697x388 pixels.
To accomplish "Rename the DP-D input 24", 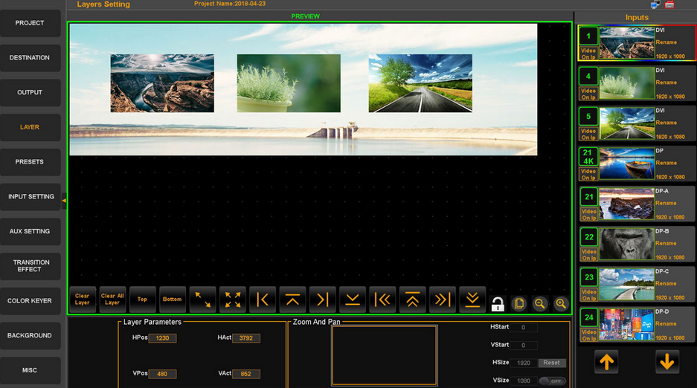I will (x=666, y=323).
